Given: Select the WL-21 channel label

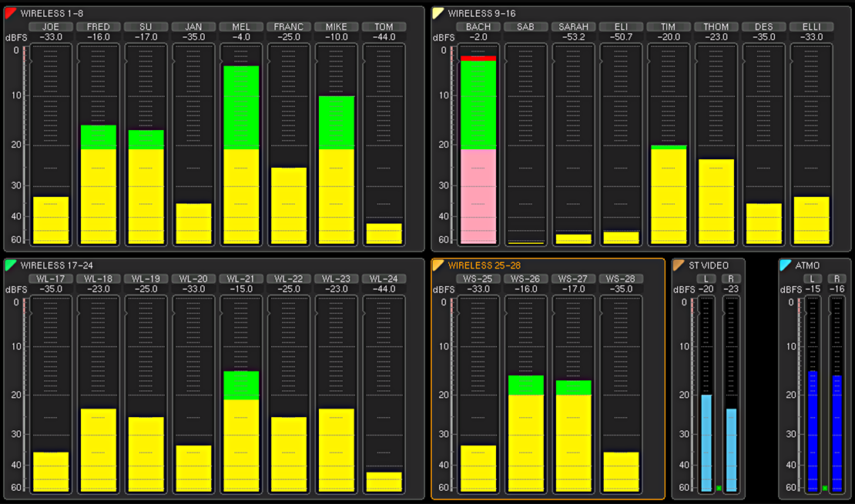Looking at the screenshot, I should point(240,279).
